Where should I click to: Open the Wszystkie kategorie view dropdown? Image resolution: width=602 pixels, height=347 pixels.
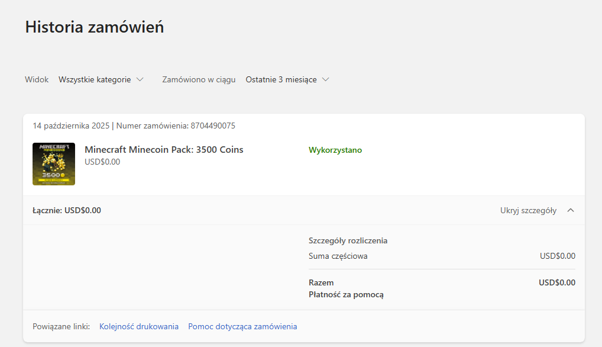[101, 79]
